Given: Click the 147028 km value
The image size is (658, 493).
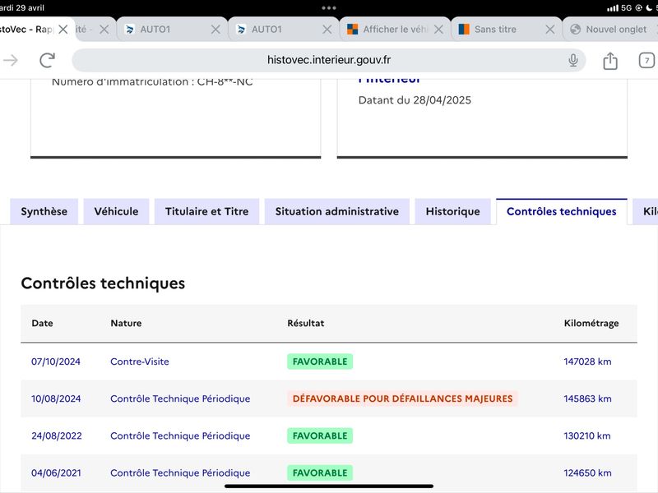Looking at the screenshot, I should point(587,362).
